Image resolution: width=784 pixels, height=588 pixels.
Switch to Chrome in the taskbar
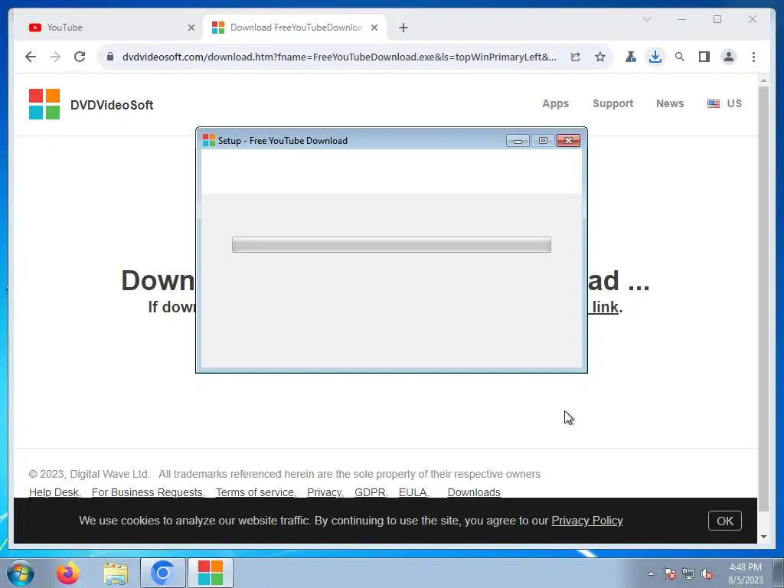coord(163,573)
